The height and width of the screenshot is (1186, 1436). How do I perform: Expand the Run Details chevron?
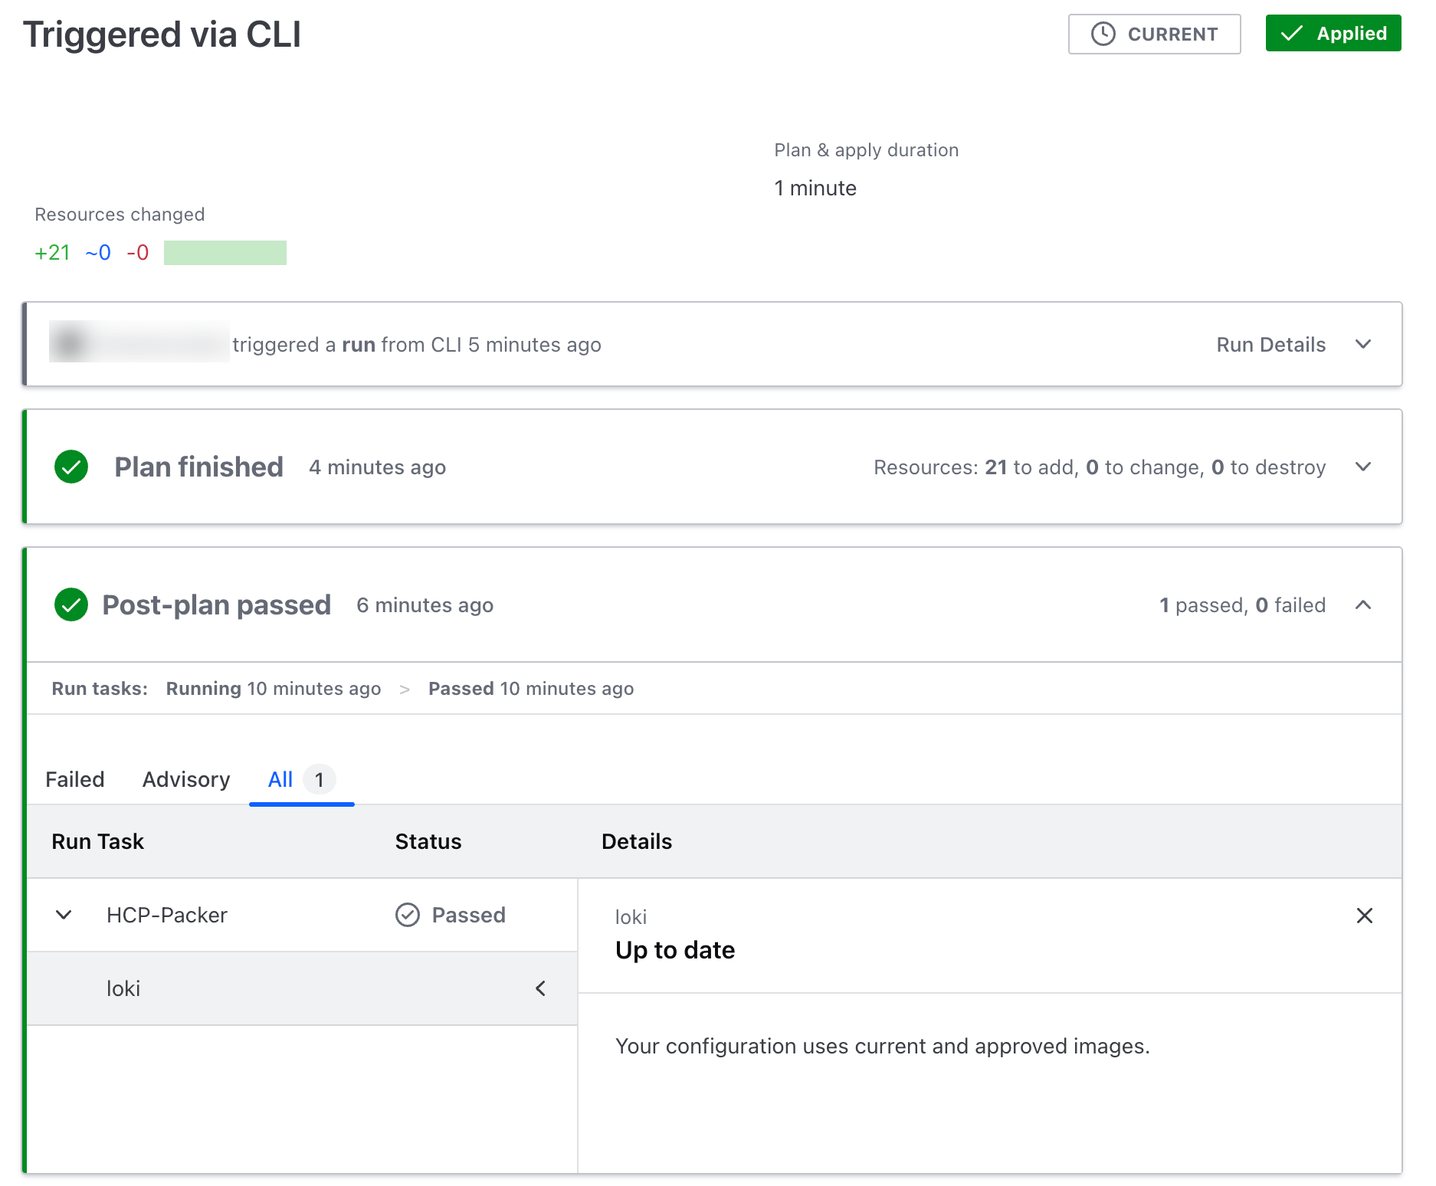(x=1362, y=344)
